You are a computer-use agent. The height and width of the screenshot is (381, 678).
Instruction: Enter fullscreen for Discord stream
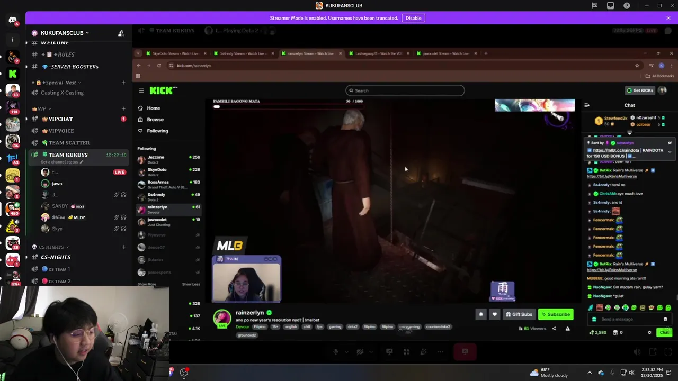click(667, 352)
